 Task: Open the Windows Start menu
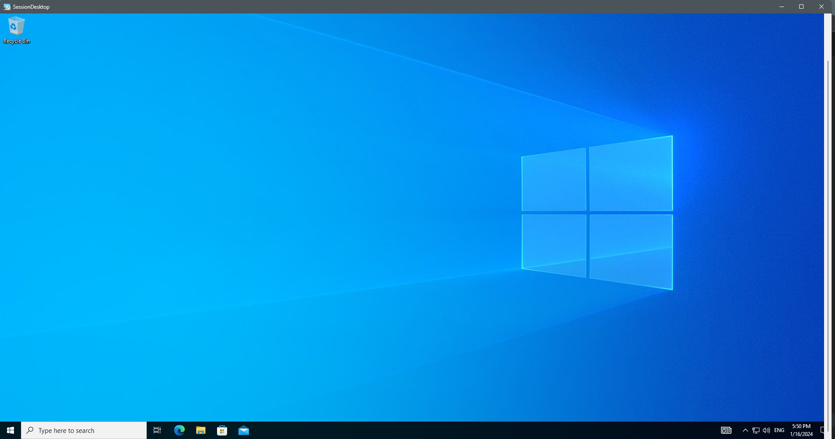click(x=10, y=430)
